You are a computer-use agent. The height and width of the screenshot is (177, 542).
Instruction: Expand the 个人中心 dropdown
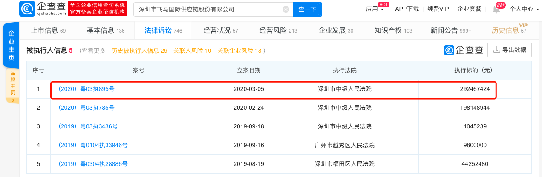pyautogui.click(x=524, y=9)
